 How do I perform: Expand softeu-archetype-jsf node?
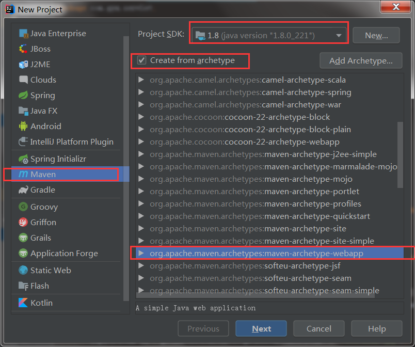(x=141, y=265)
